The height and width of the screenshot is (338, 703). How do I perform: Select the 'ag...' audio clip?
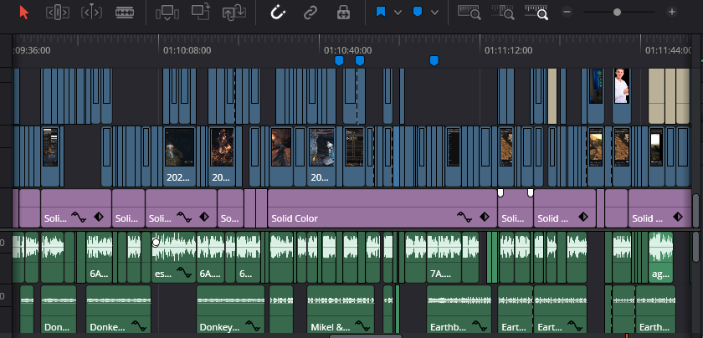(x=661, y=258)
